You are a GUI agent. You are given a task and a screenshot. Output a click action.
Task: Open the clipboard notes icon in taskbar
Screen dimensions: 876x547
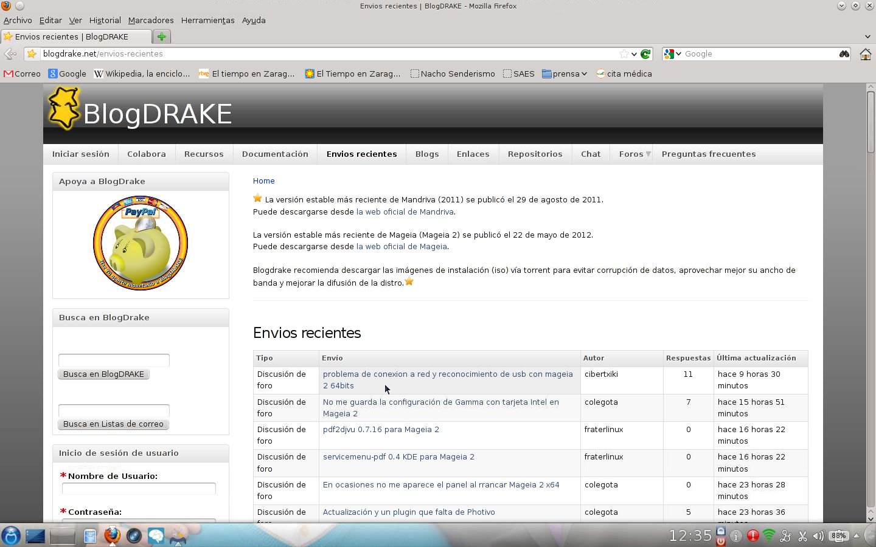90,535
